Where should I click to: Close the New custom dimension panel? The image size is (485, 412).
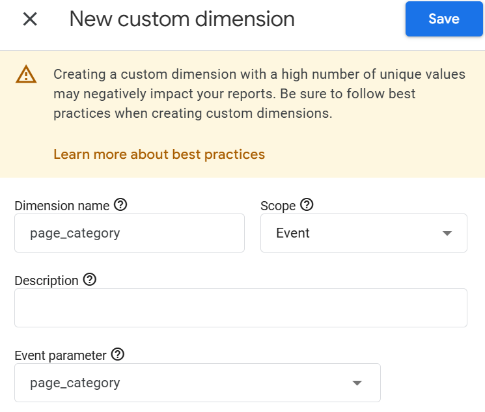[x=30, y=19]
